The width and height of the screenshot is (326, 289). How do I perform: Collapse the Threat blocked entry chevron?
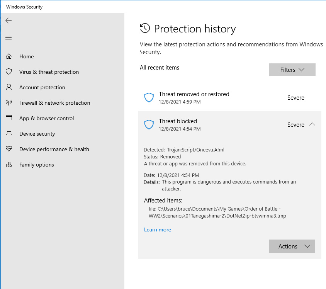[x=312, y=124]
